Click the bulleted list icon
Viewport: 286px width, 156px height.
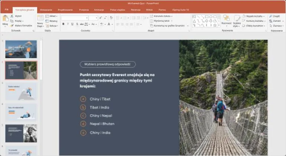point(118,18)
